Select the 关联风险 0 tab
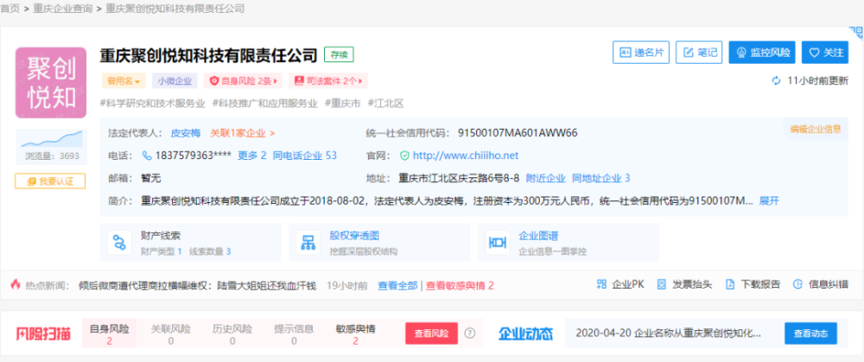This screenshot has width=864, height=362. click(171, 333)
